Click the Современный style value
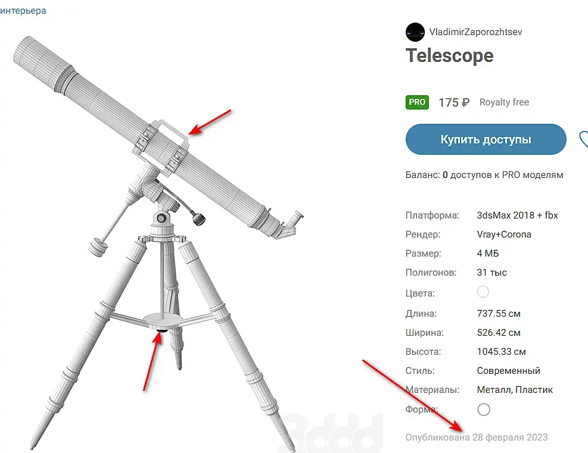Viewport: 588px width, 453px height. tap(509, 371)
